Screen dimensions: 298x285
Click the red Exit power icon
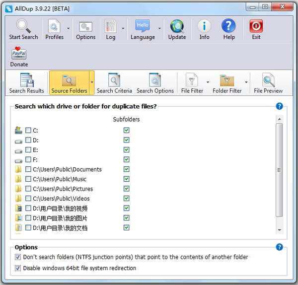[x=256, y=26]
